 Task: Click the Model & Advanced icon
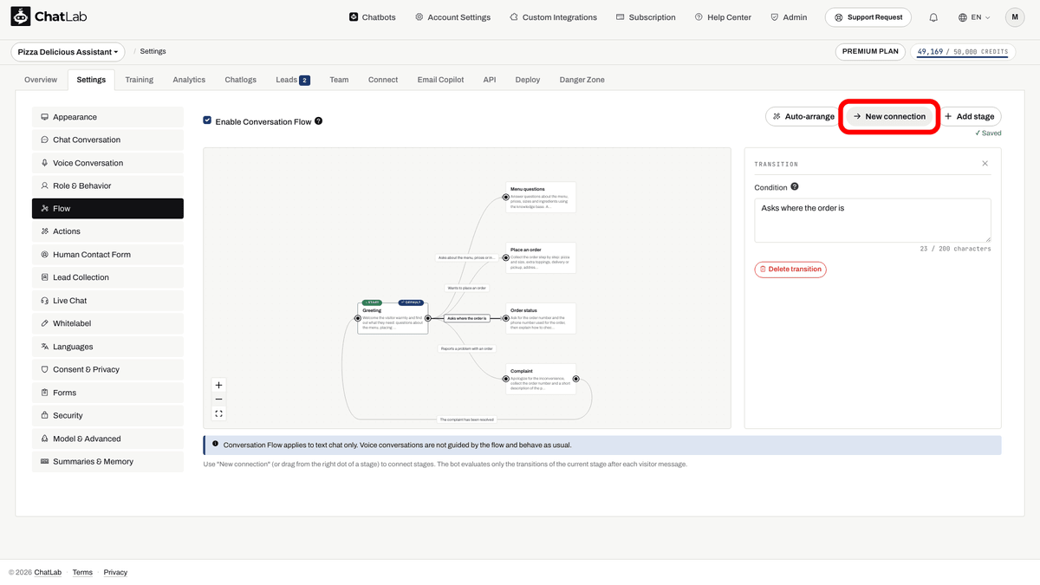tap(45, 439)
